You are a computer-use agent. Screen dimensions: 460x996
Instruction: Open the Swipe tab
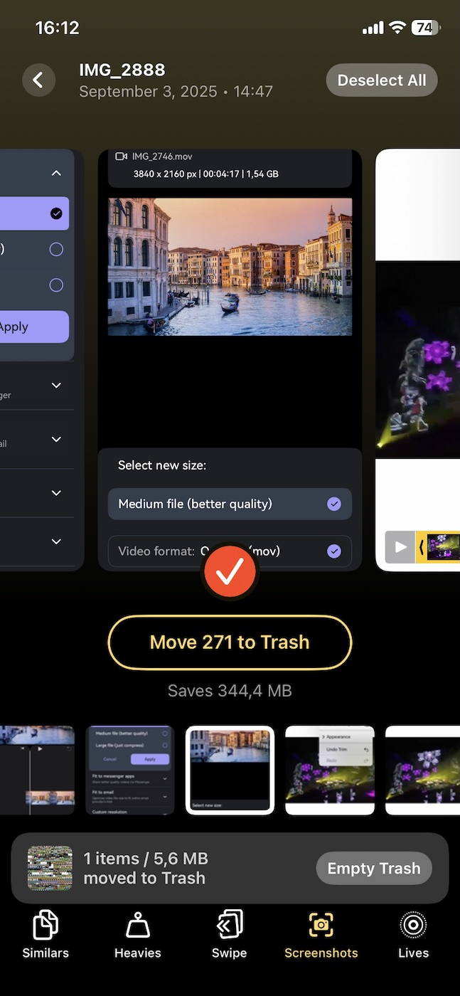coord(229,934)
